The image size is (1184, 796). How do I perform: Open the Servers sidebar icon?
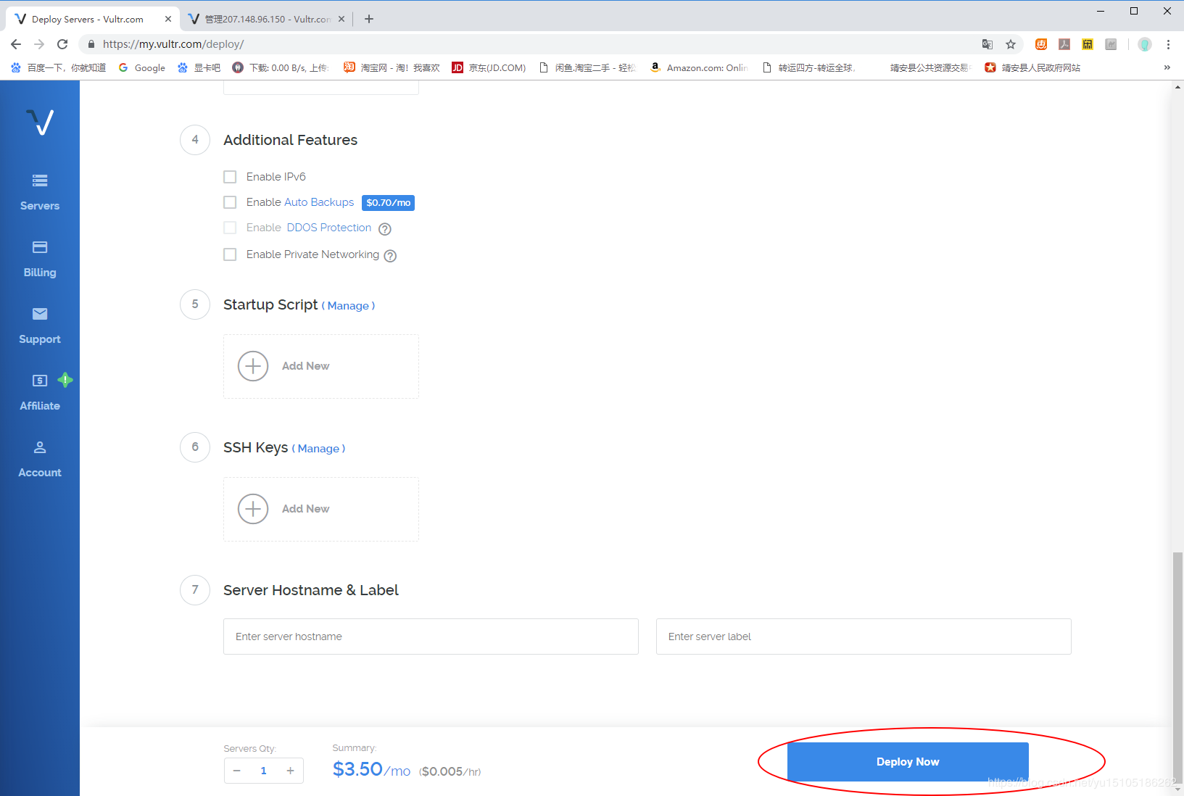40,181
